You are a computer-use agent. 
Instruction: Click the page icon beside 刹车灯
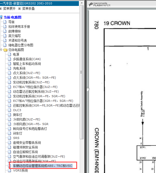click(10, 133)
